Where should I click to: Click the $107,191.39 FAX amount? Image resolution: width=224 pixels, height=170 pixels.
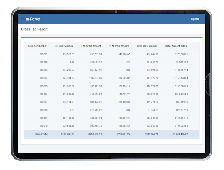point(95,78)
